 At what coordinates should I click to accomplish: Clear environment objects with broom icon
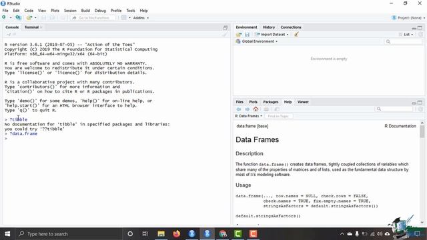click(296, 34)
